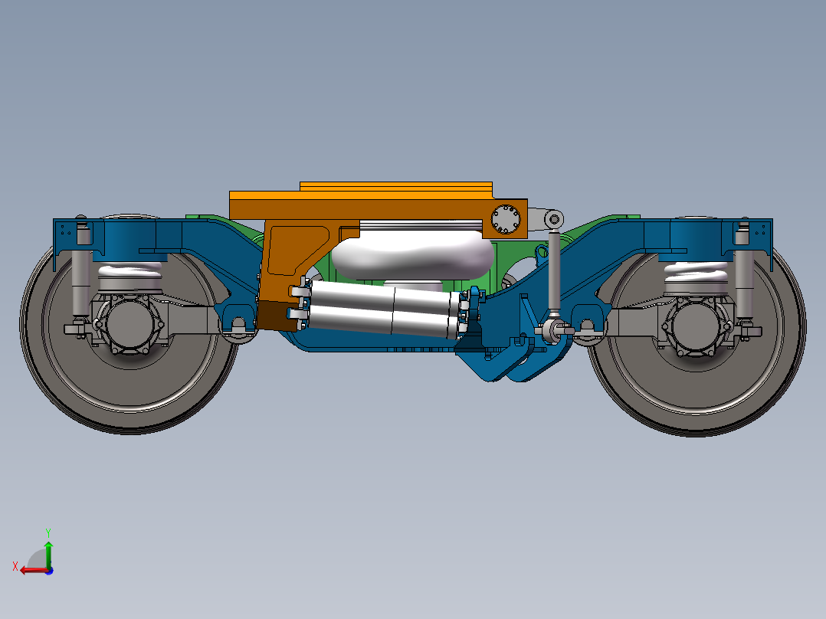Select the right axle box hub
The height and width of the screenshot is (619, 826).
click(697, 326)
